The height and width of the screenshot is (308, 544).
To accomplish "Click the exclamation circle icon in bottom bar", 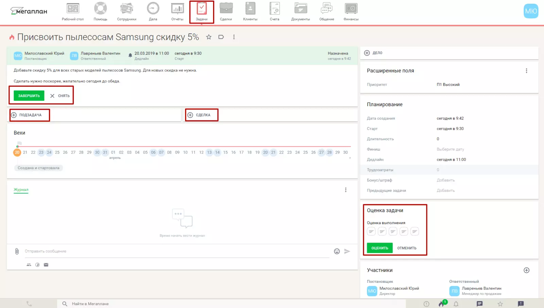I will tap(426, 304).
